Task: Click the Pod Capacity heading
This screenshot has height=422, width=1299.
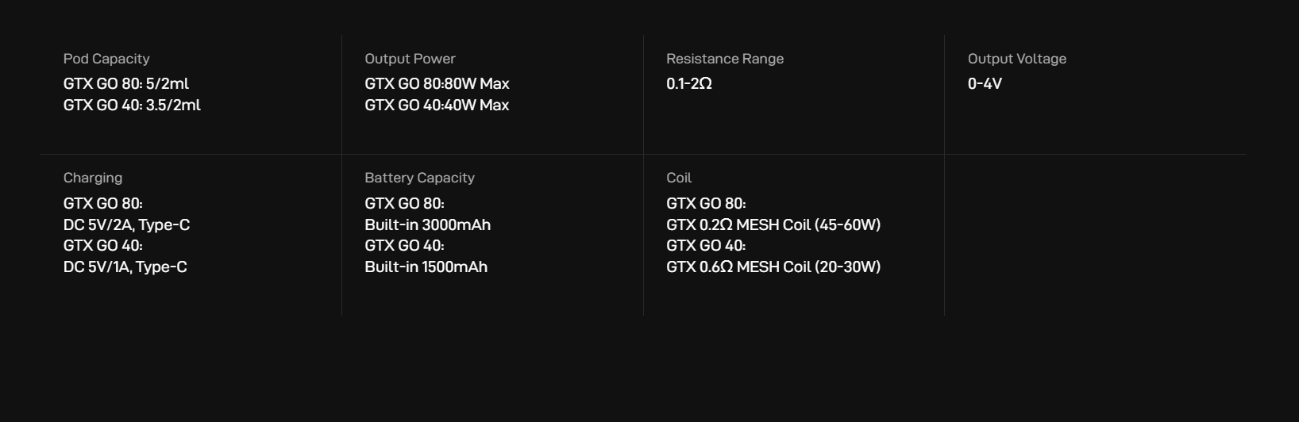Action: [x=106, y=59]
